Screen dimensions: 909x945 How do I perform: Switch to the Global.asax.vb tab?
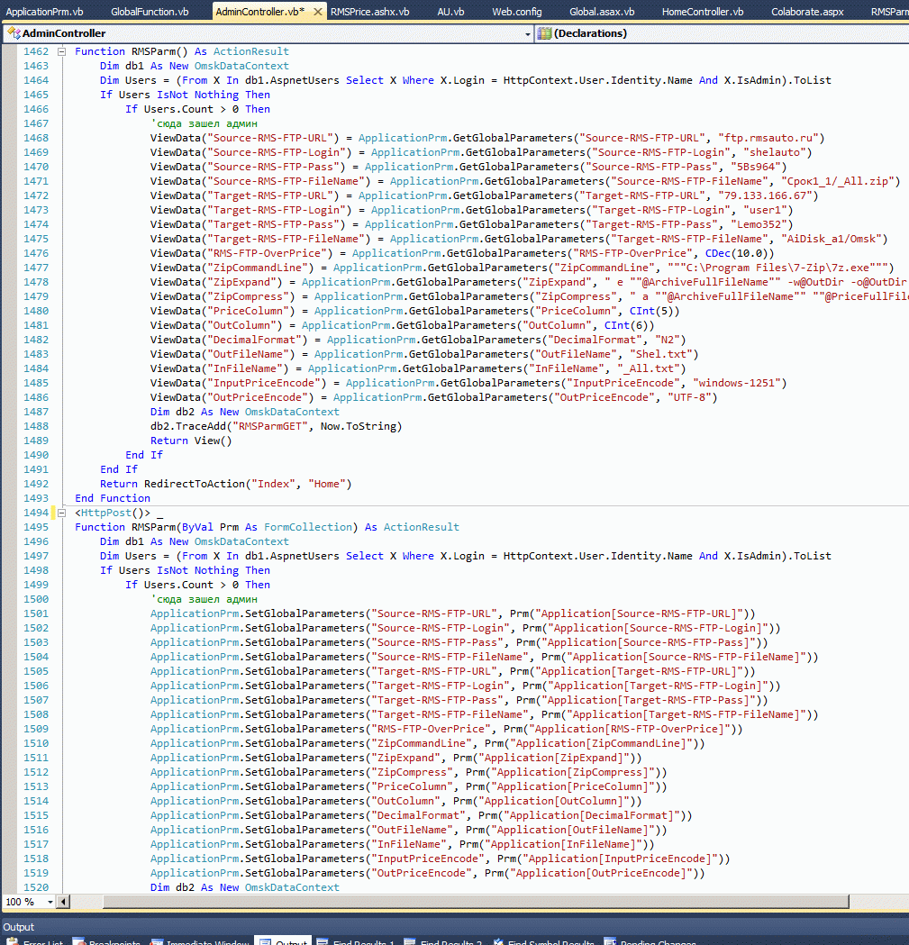pos(602,12)
